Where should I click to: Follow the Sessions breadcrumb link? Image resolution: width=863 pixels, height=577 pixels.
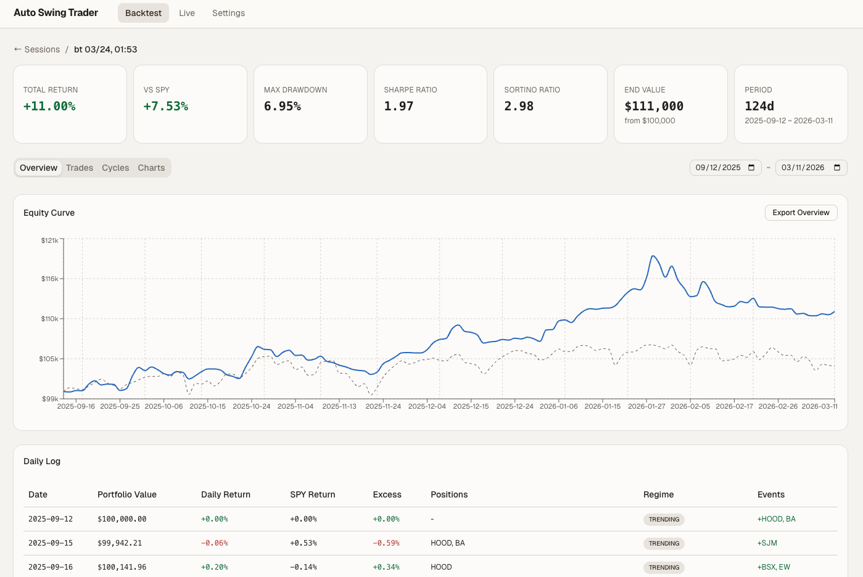click(41, 49)
